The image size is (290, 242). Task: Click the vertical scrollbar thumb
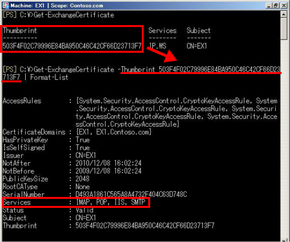[x=284, y=29]
